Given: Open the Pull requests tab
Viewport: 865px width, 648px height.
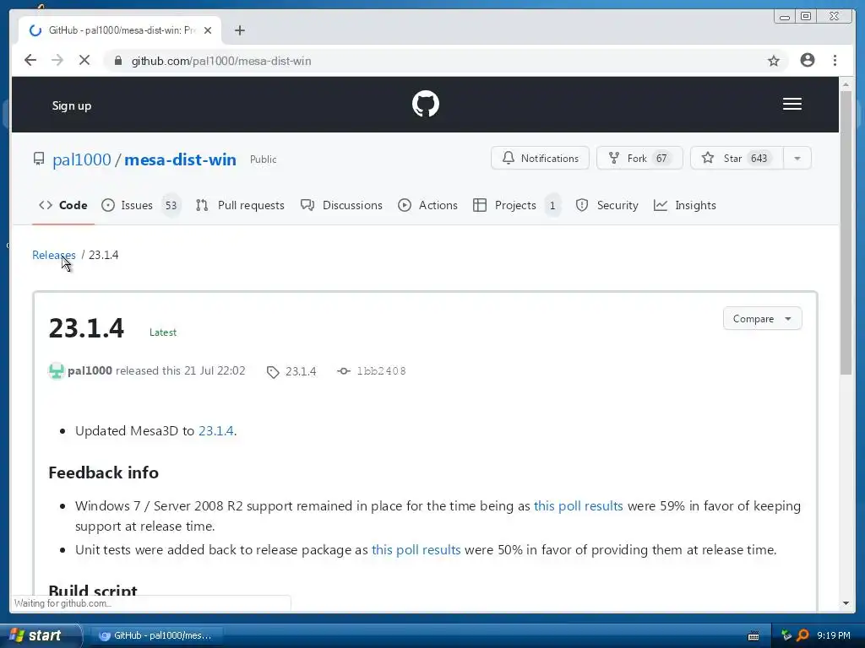Looking at the screenshot, I should (x=240, y=206).
